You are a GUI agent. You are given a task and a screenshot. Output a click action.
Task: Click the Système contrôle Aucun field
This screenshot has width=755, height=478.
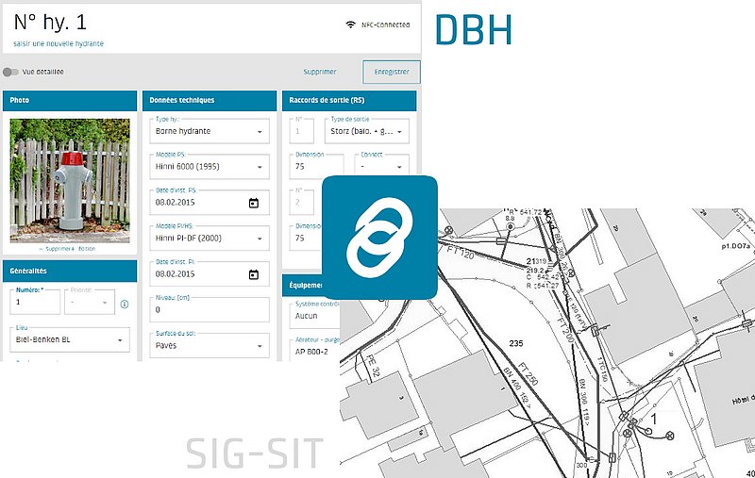point(315,316)
